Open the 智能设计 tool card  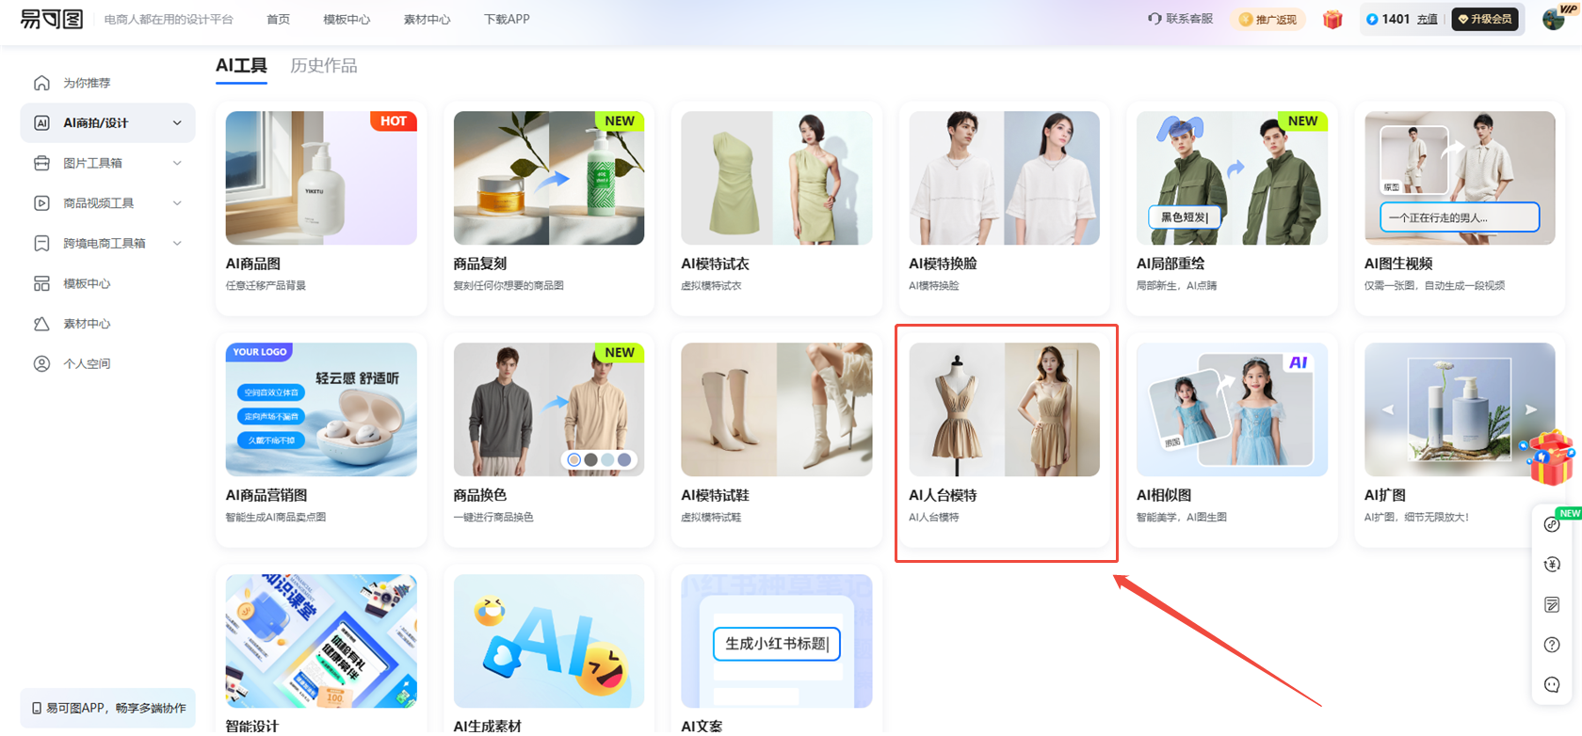pyautogui.click(x=321, y=650)
